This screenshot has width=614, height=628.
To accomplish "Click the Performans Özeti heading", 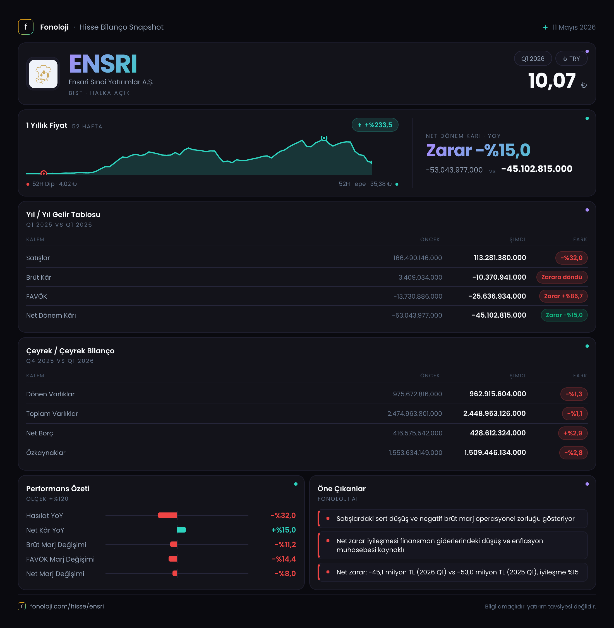I will [58, 489].
